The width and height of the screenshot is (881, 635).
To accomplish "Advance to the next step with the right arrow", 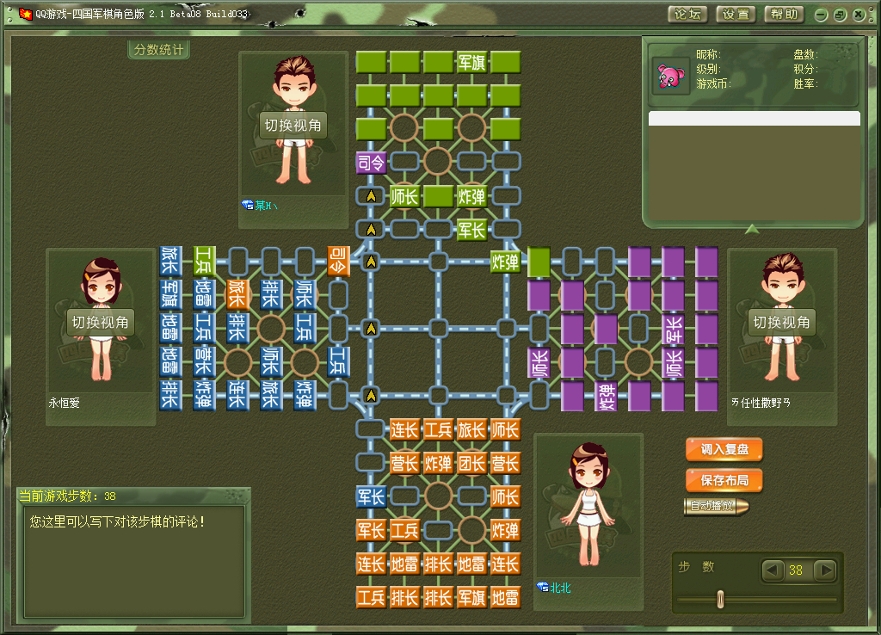I will pyautogui.click(x=825, y=570).
